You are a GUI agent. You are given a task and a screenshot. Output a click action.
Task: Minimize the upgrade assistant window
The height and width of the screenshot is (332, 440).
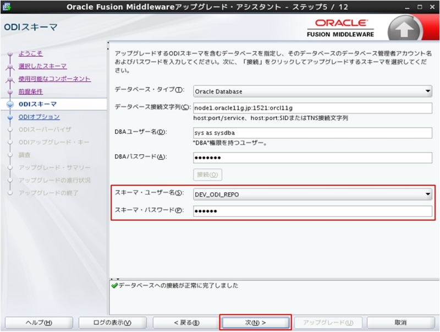(x=407, y=7)
